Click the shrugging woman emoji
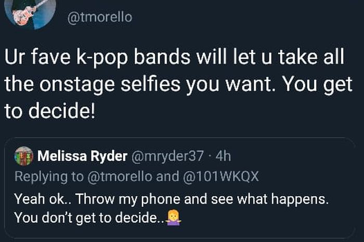 point(173,218)
